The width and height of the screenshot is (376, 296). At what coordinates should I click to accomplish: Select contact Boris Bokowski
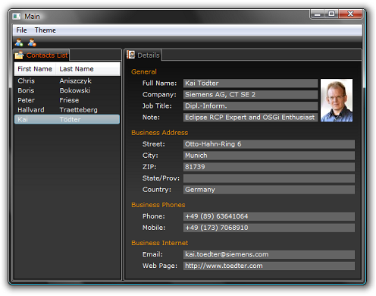coord(67,90)
